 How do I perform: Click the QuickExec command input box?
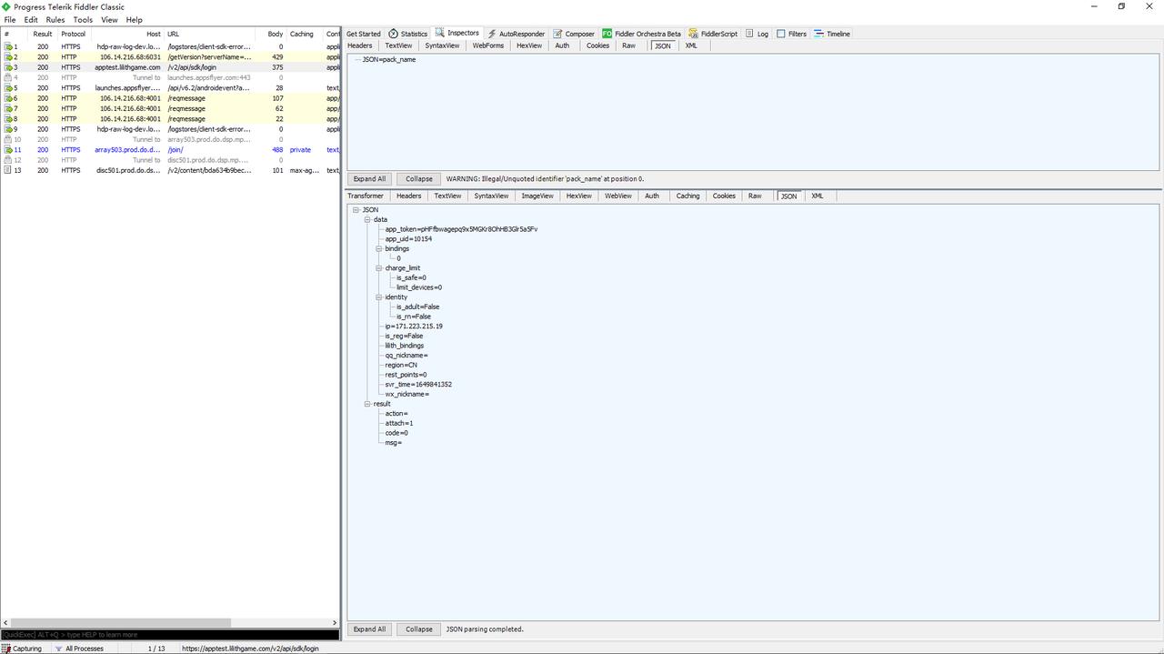[x=170, y=635]
